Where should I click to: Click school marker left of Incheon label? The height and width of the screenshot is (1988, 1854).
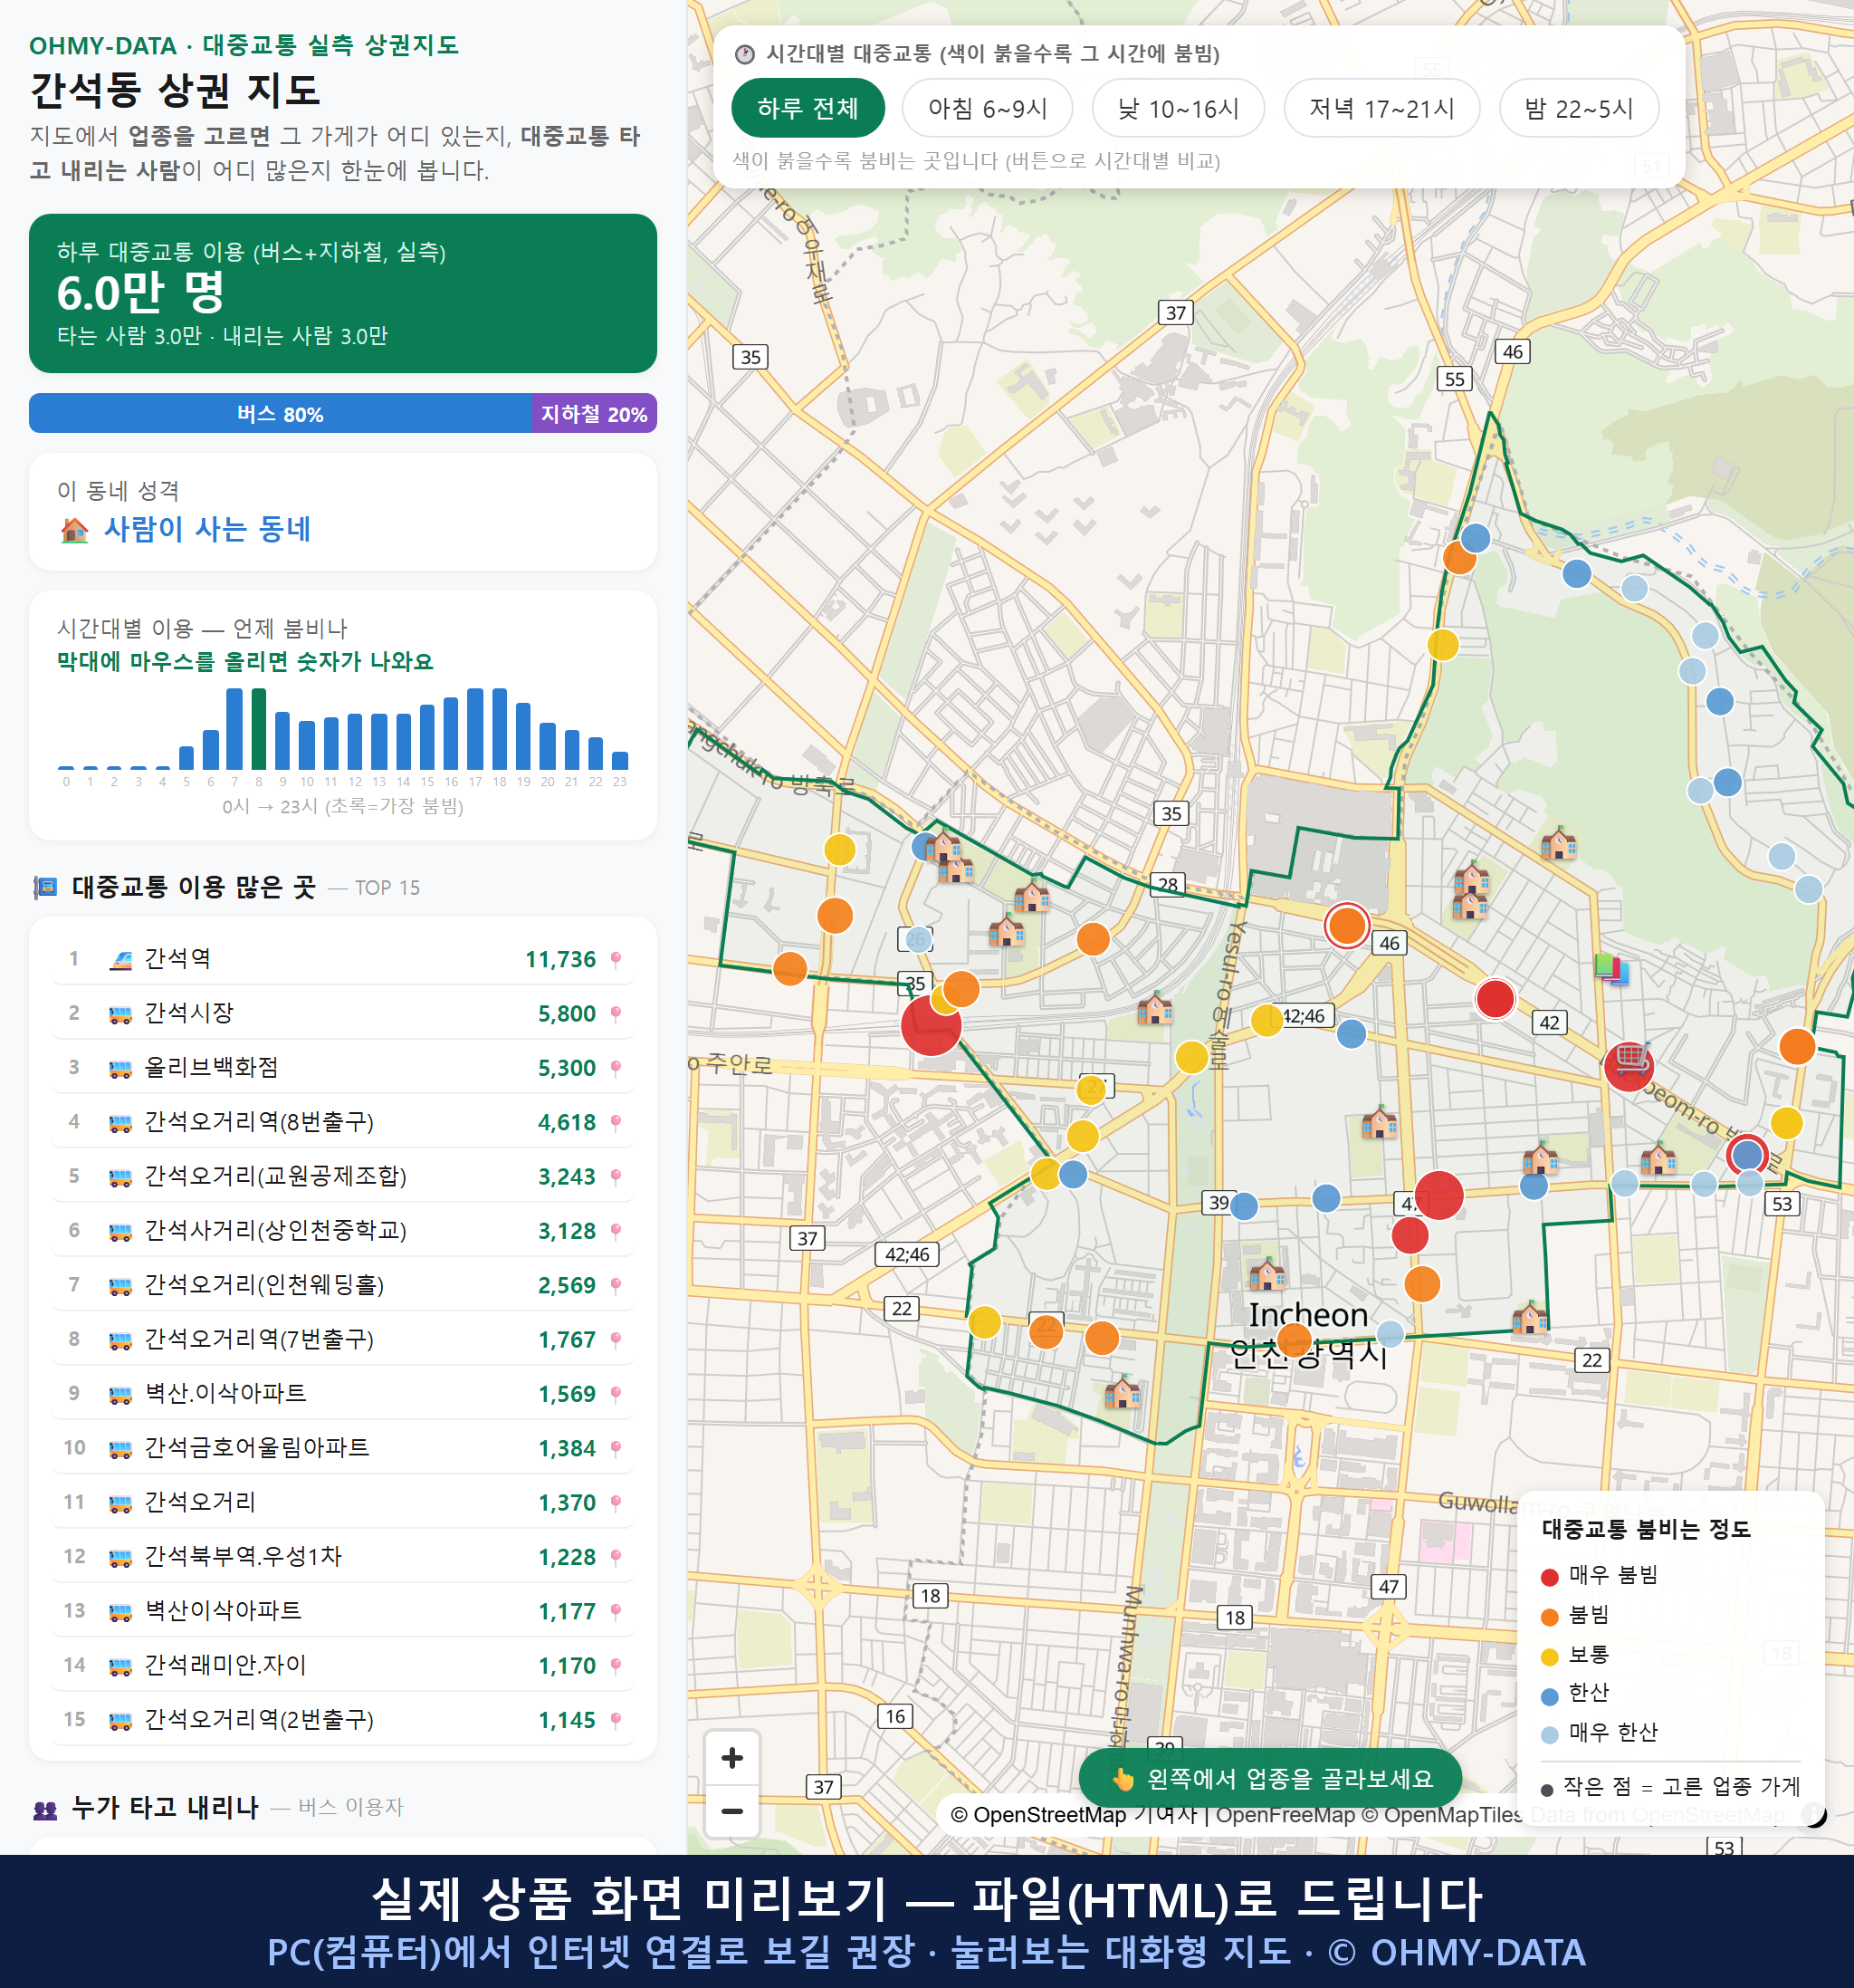point(1267,1273)
